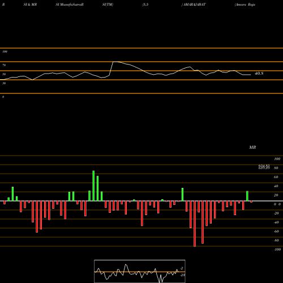This screenshot has width=283, height=283.
Task: Click the '-20' label on the MR axis
Action: click(x=276, y=213)
